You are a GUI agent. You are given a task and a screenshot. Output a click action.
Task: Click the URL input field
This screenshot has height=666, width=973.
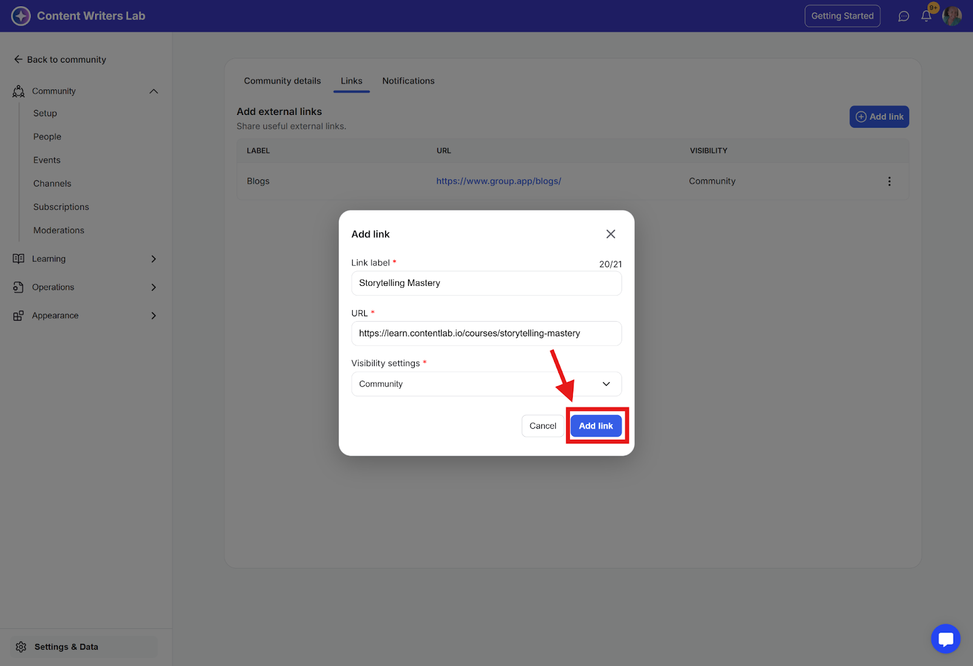click(486, 333)
